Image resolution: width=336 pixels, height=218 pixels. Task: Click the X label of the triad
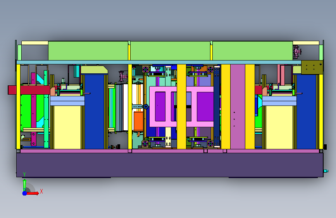pos(41,191)
